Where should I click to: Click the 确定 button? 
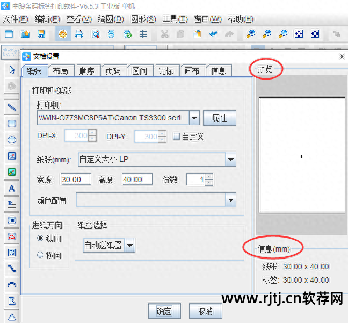coord(164,311)
